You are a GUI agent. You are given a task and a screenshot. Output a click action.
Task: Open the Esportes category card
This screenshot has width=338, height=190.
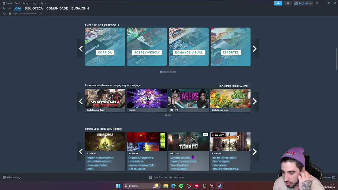coord(231,47)
